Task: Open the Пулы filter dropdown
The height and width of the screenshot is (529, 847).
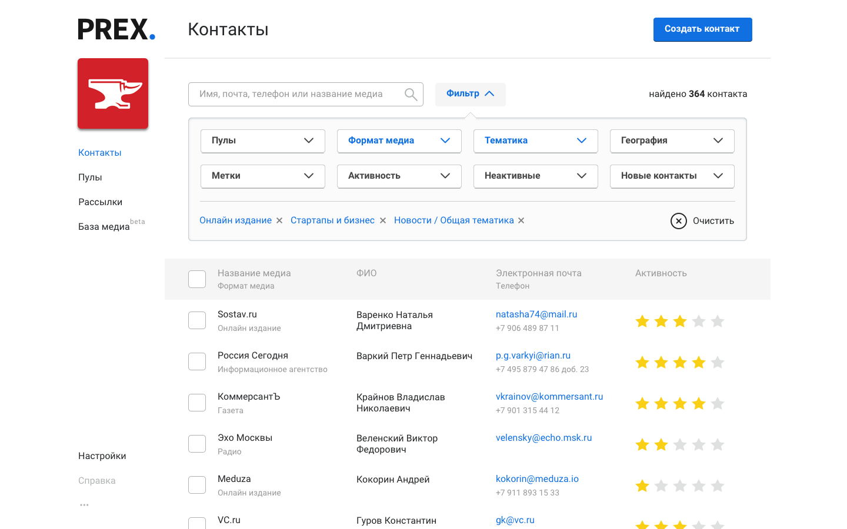Action: (263, 141)
